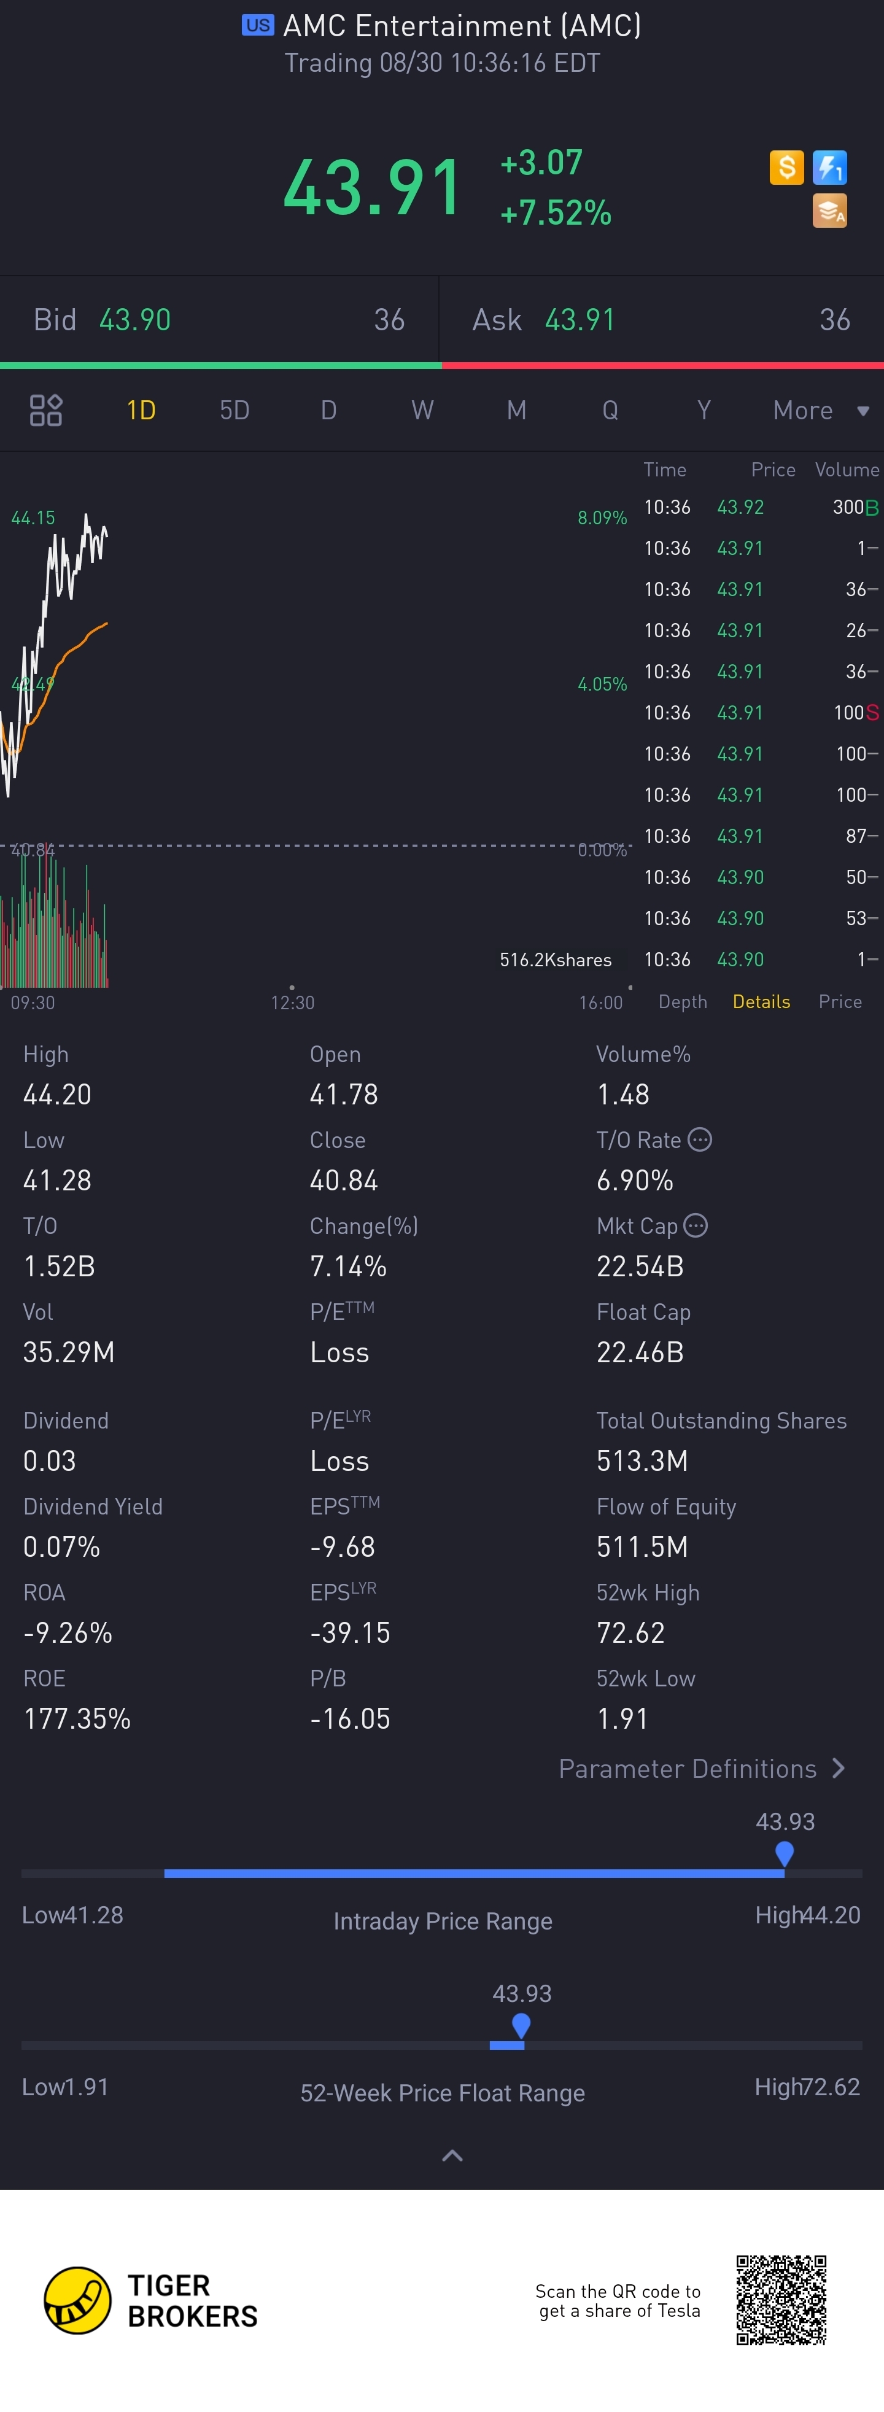Tap the 516.2Kshares volume label
Image resolution: width=884 pixels, height=2412 pixels.
556,960
